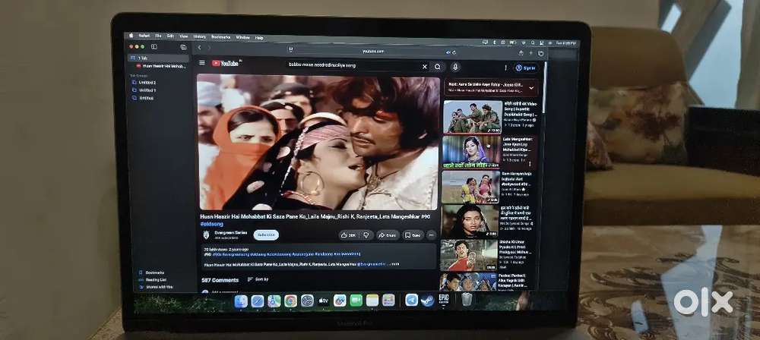The image size is (760, 340).
Task: Open Shared with You in sidebar
Action: pos(156,287)
